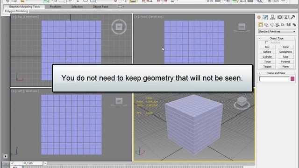Open the Utilities hammer tab
This screenshot has height=168, width=299.
pos(293,17)
